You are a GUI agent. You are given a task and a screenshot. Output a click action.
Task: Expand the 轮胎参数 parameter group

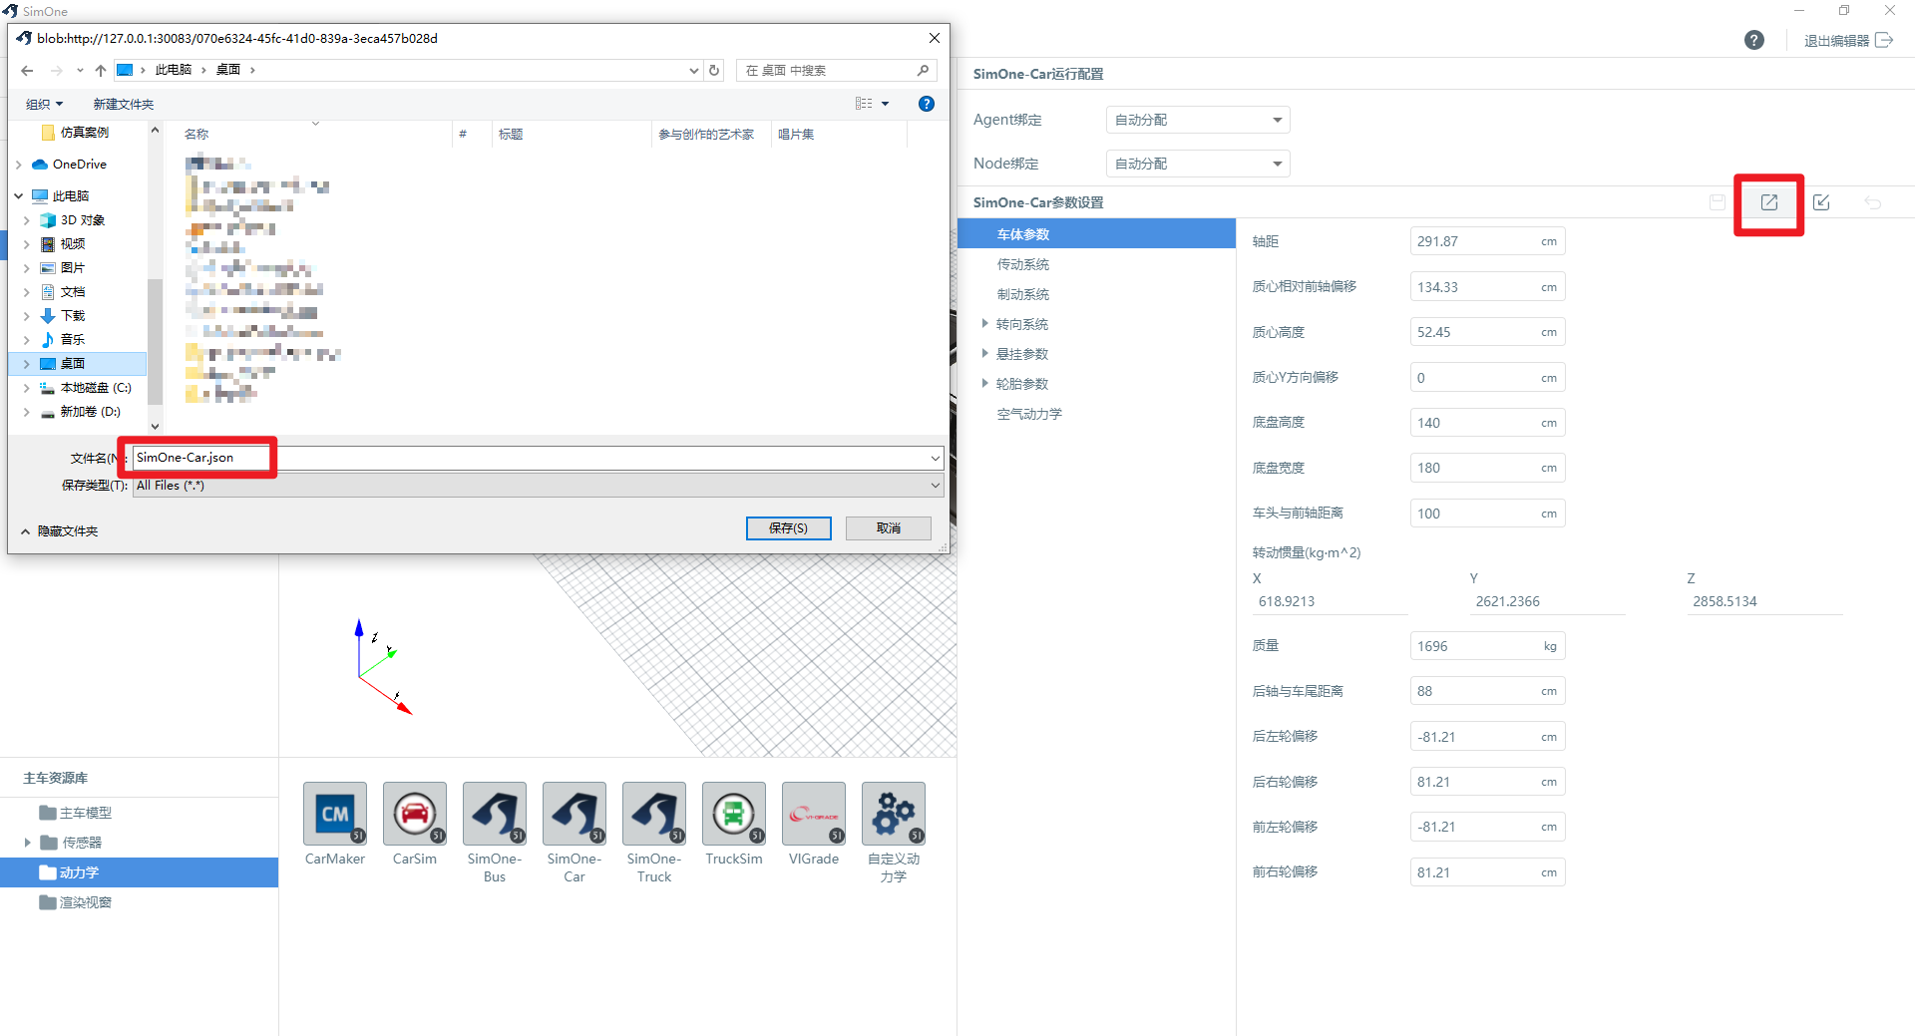tap(984, 383)
